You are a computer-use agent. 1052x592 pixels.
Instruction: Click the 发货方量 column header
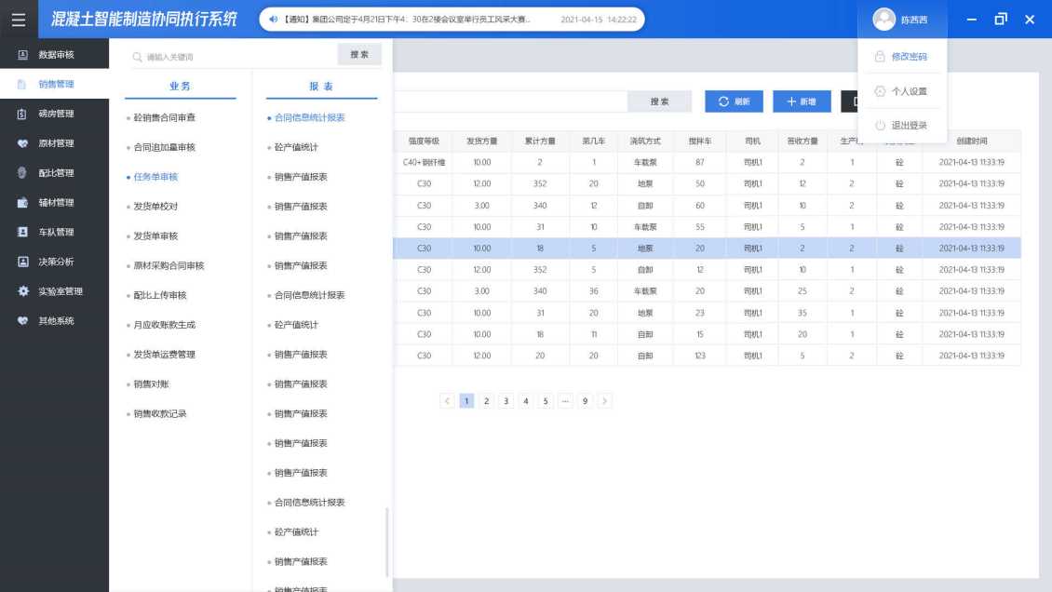481,141
